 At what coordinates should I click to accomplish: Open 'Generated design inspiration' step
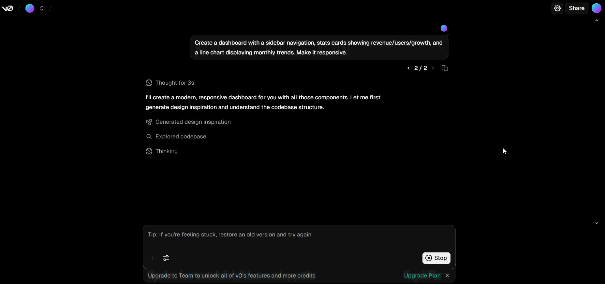193,122
